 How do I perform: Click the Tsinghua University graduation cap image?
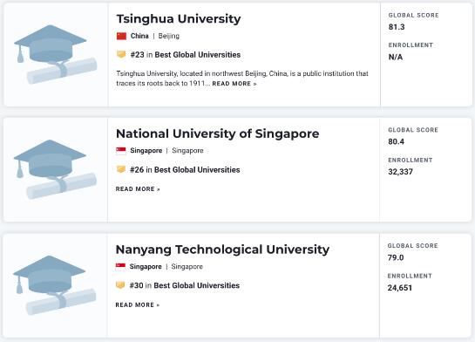point(56,55)
